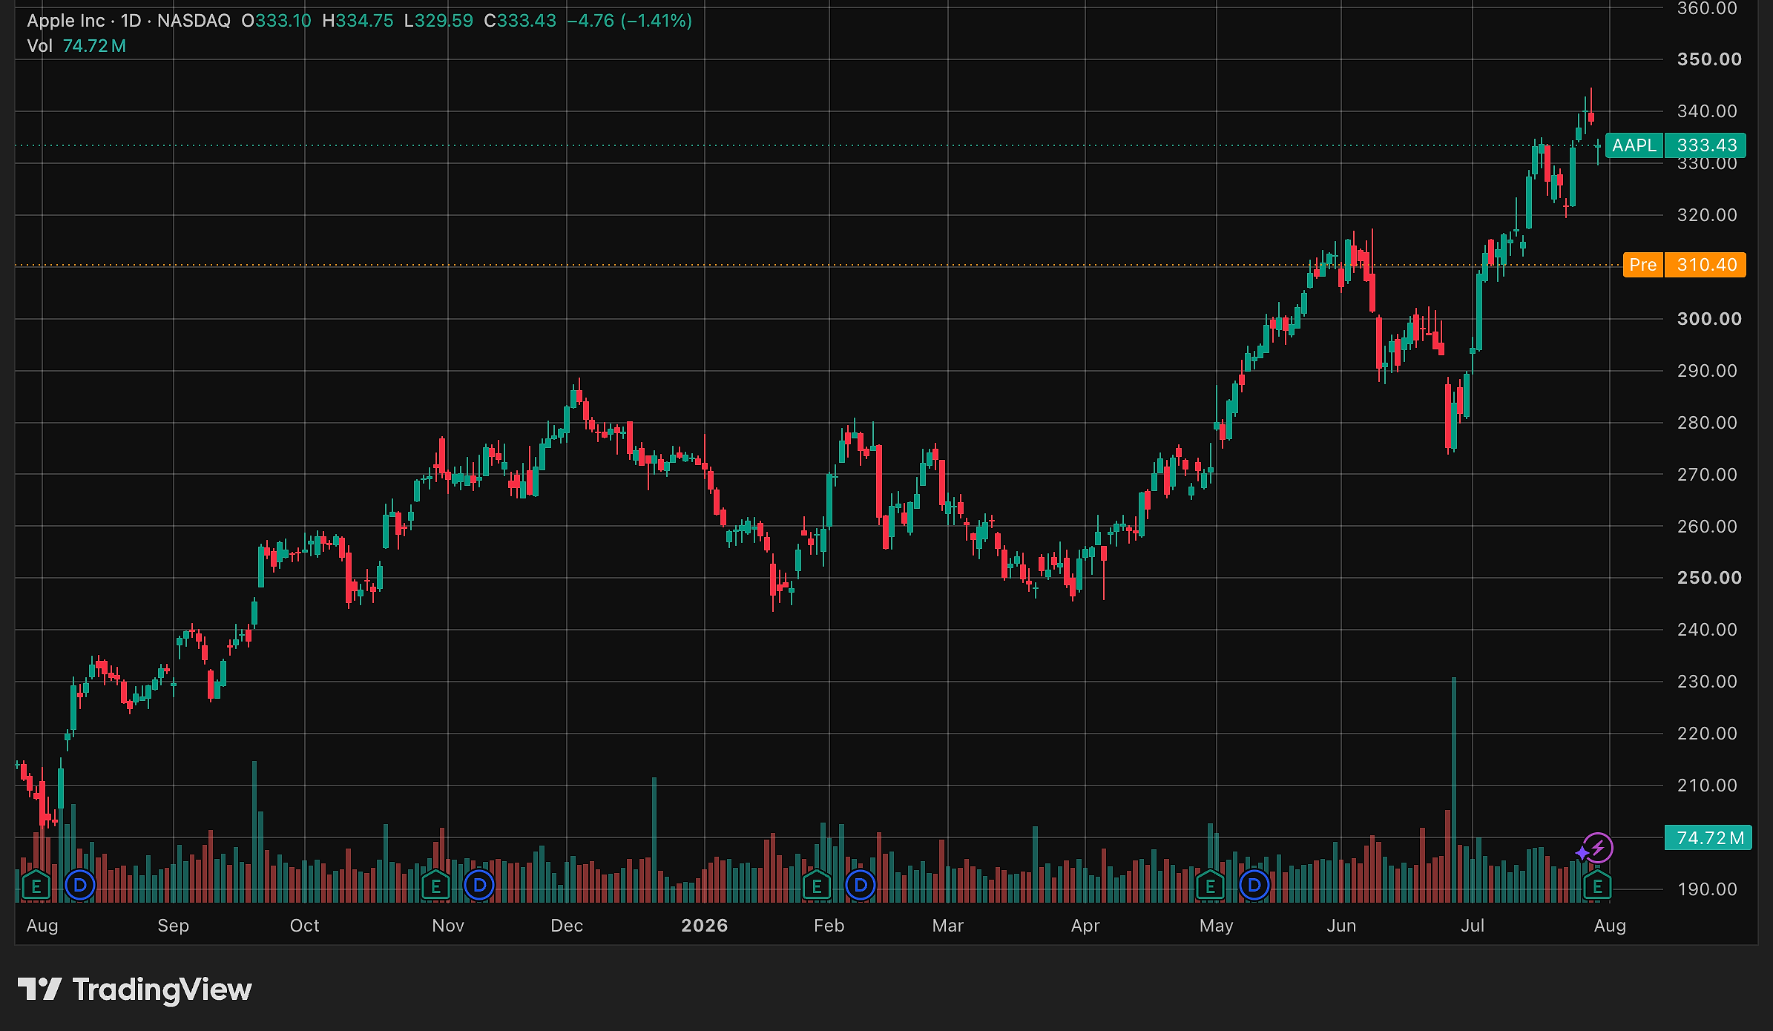Click the 190.00 price axis label
This screenshot has height=1031, width=1773.
pyautogui.click(x=1707, y=889)
